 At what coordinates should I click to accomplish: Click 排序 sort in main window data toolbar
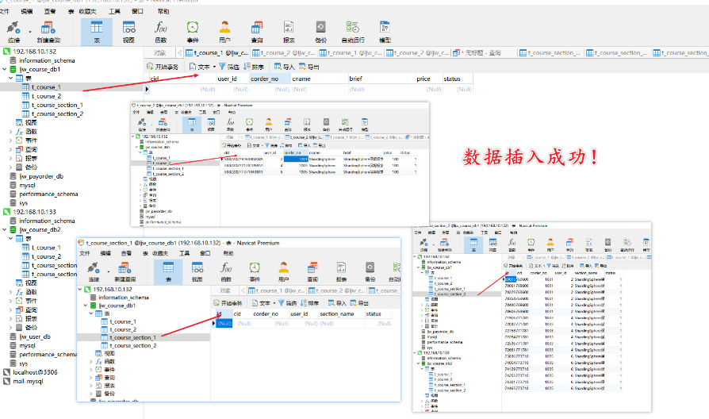(254, 67)
